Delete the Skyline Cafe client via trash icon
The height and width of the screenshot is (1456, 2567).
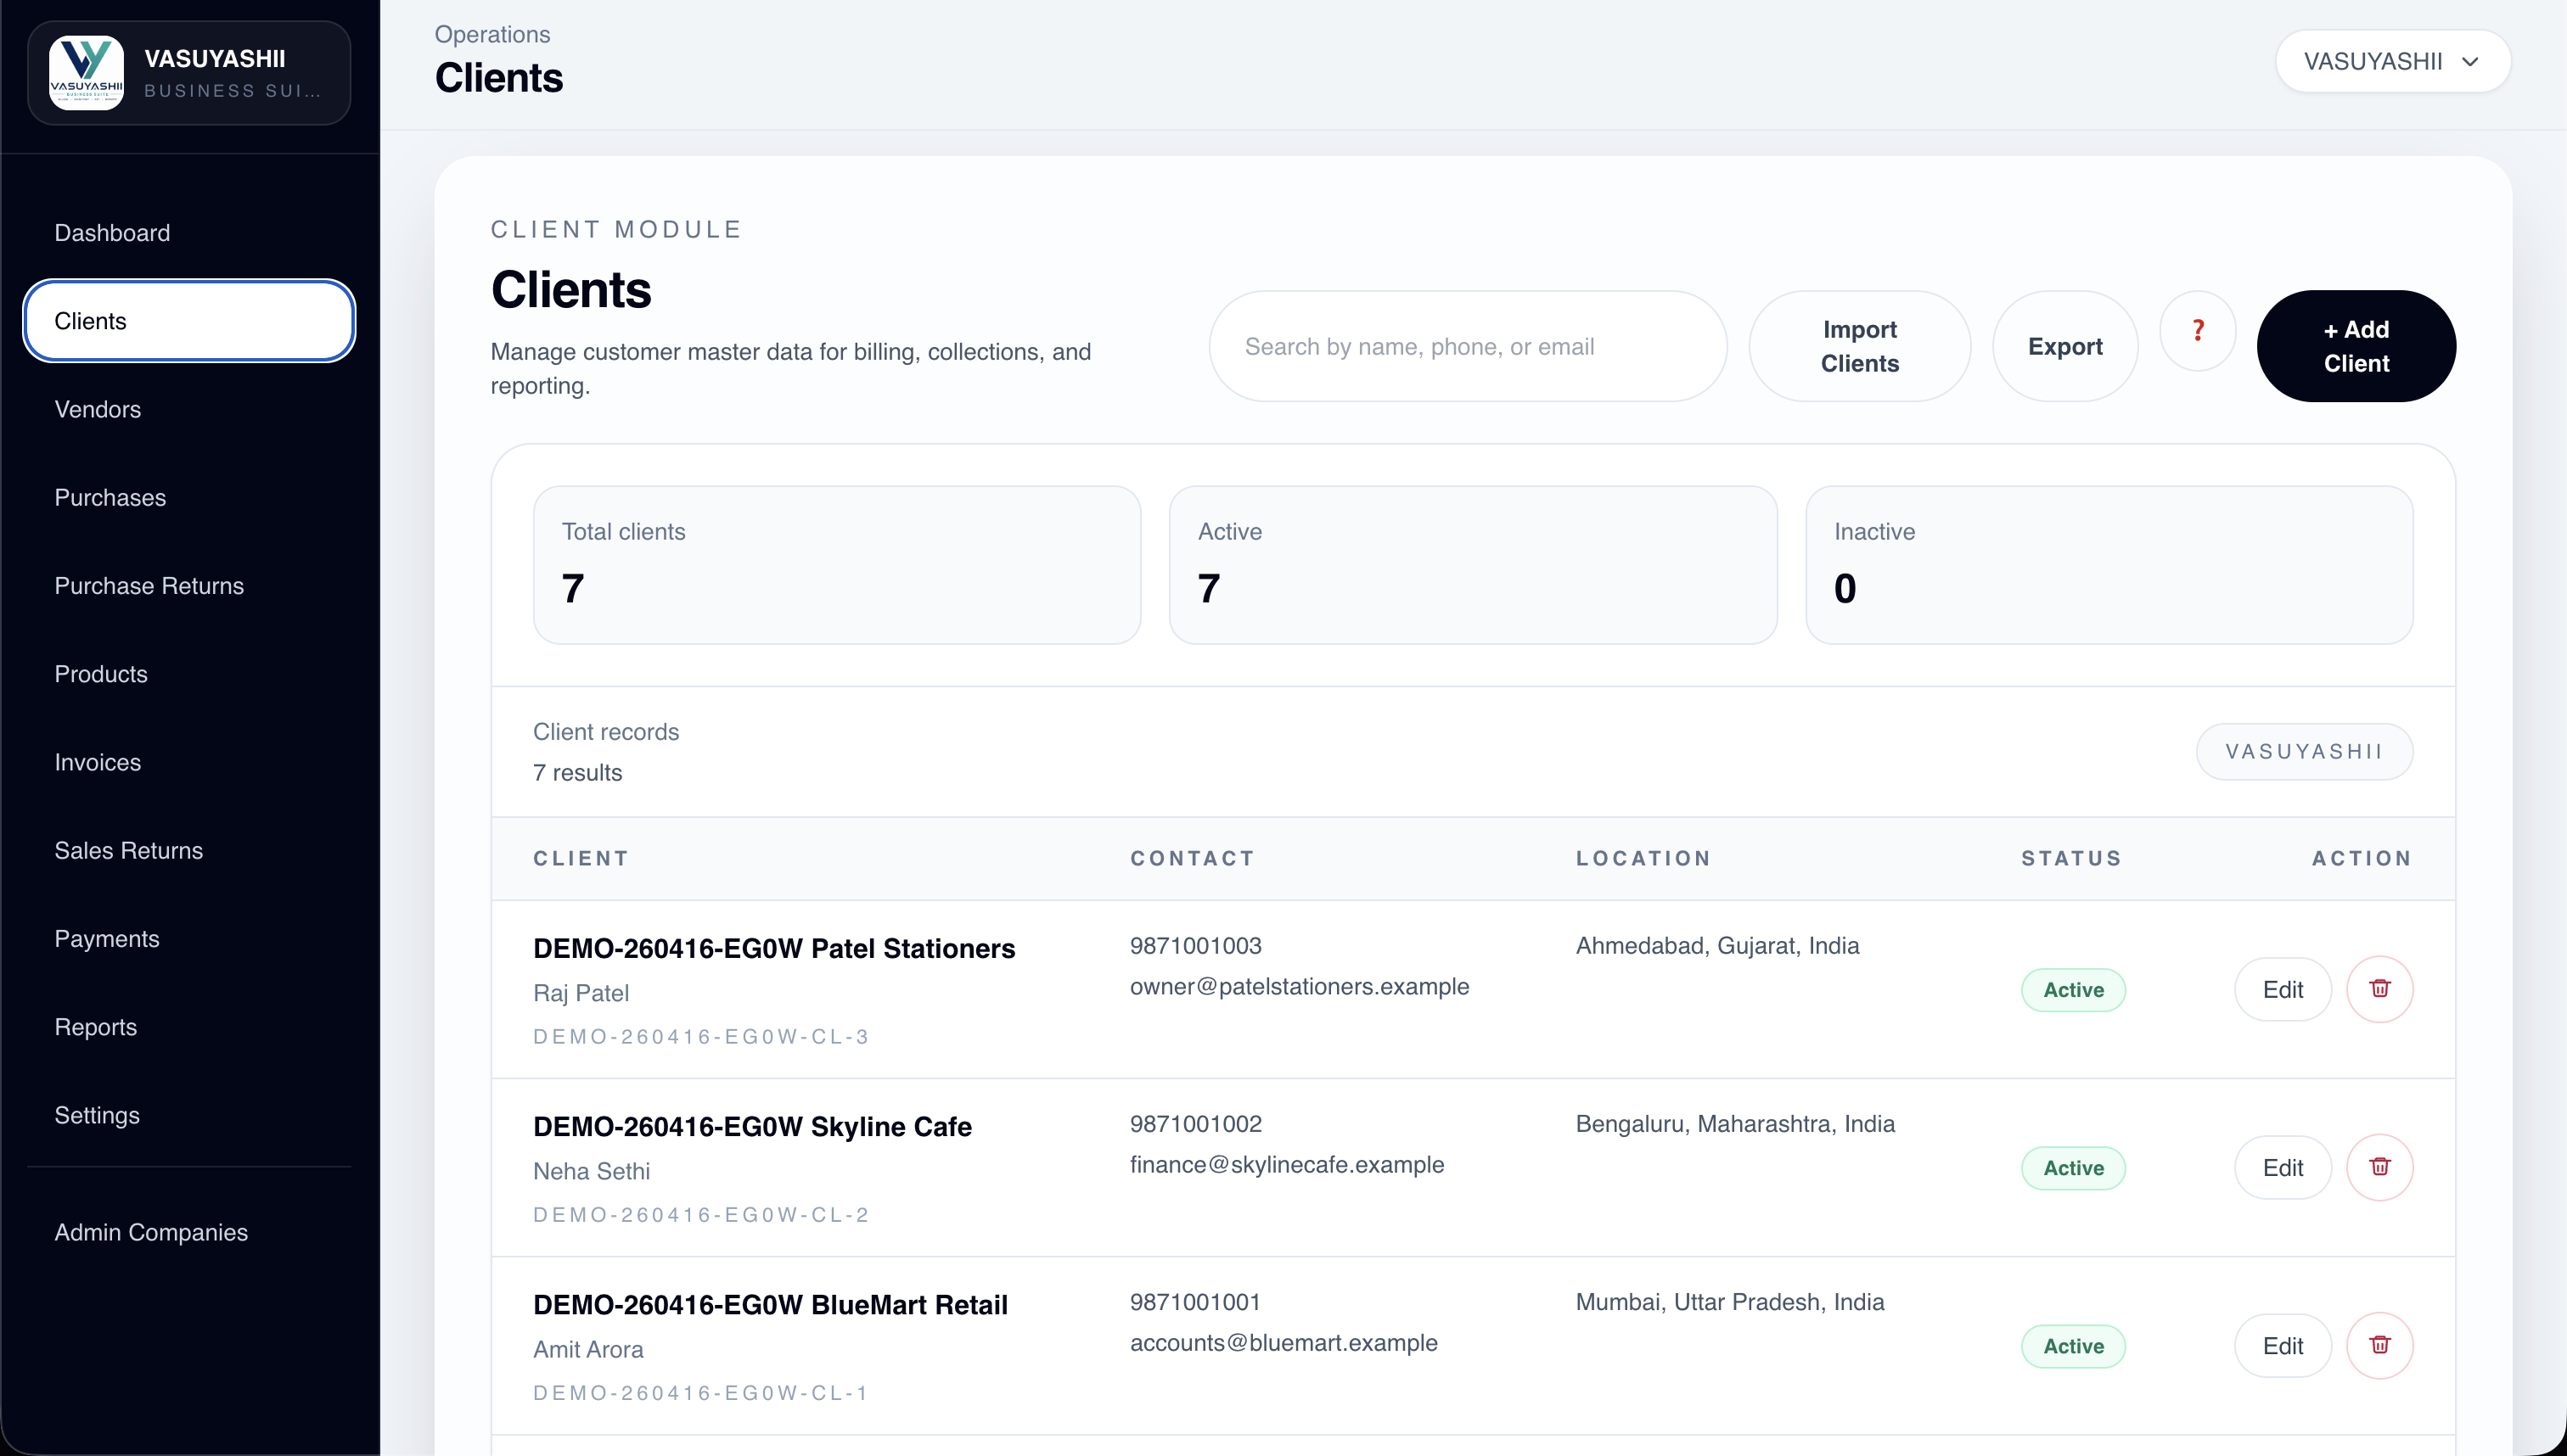[2380, 1167]
